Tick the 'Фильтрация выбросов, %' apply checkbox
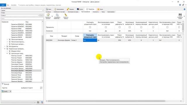Viewport: 187px width, 105px height. (x=130, y=27)
